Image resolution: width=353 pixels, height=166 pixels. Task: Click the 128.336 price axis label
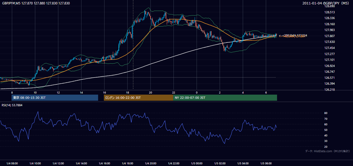click(330, 18)
